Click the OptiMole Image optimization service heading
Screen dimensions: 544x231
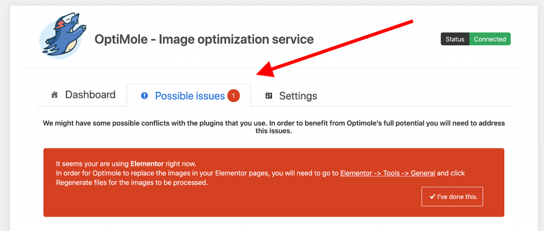click(203, 39)
